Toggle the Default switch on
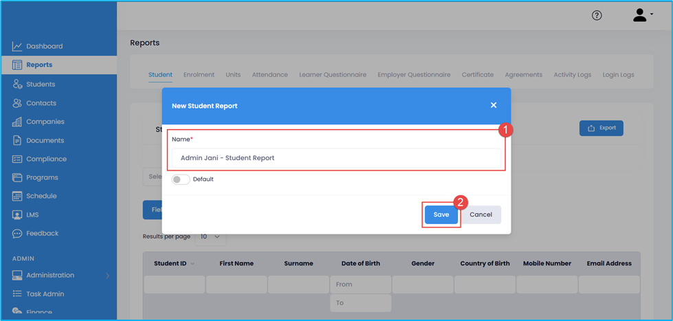 pyautogui.click(x=181, y=179)
